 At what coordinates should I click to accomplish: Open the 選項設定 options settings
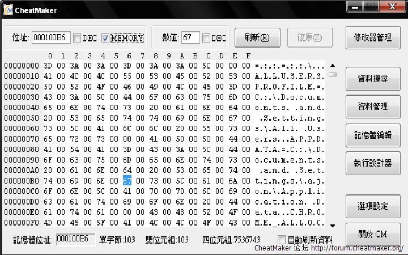[x=373, y=206]
